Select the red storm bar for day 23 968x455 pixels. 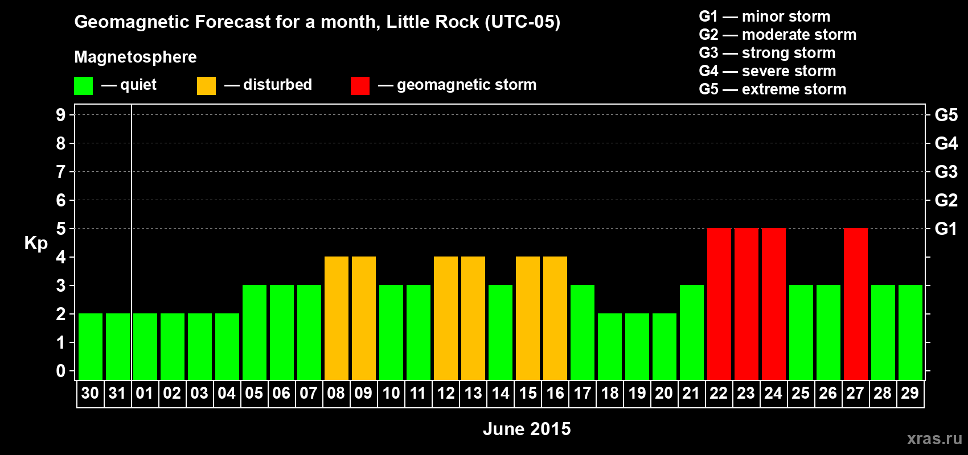tap(746, 304)
